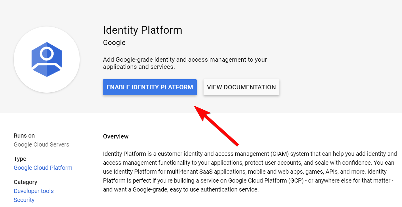Open the Developer tools category link
The width and height of the screenshot is (402, 207).
[34, 191]
